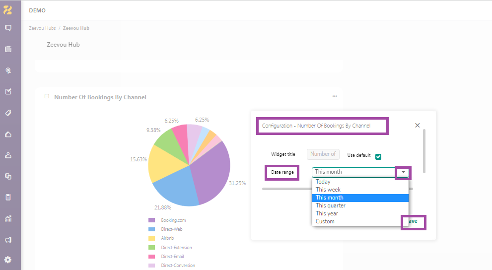Open the properties house sidebar icon
The width and height of the screenshot is (492, 270).
point(8,134)
